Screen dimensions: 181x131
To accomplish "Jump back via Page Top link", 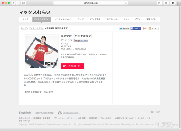I will [155, 112].
